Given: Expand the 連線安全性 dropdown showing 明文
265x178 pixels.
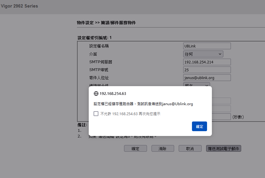Looking at the screenshot, I should 196,85.
